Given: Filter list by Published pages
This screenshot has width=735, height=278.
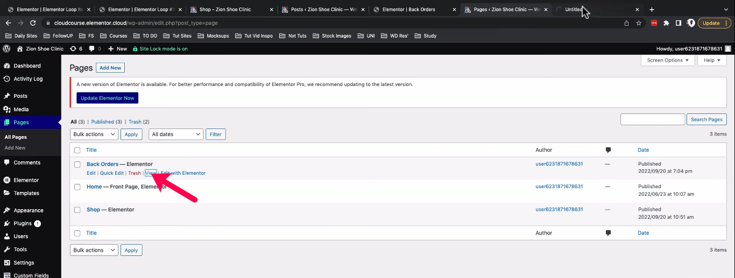Looking at the screenshot, I should [103, 122].
